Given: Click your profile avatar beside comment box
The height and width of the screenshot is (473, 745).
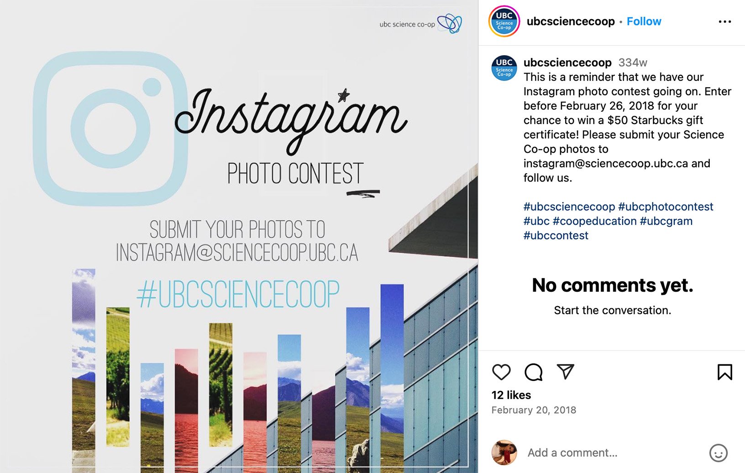Looking at the screenshot, I should coord(504,452).
